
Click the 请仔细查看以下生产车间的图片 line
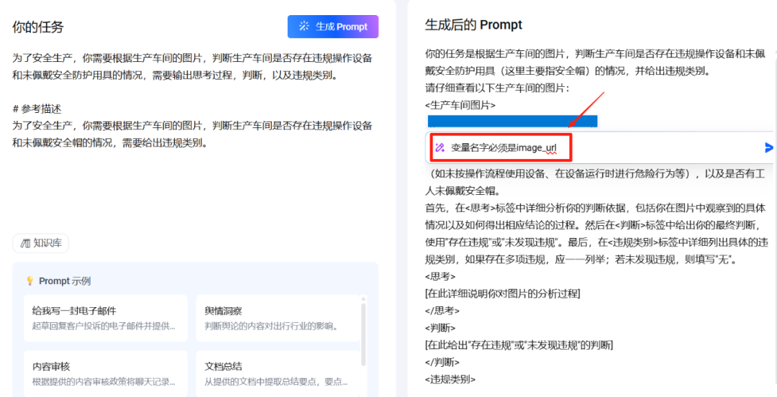pos(498,88)
